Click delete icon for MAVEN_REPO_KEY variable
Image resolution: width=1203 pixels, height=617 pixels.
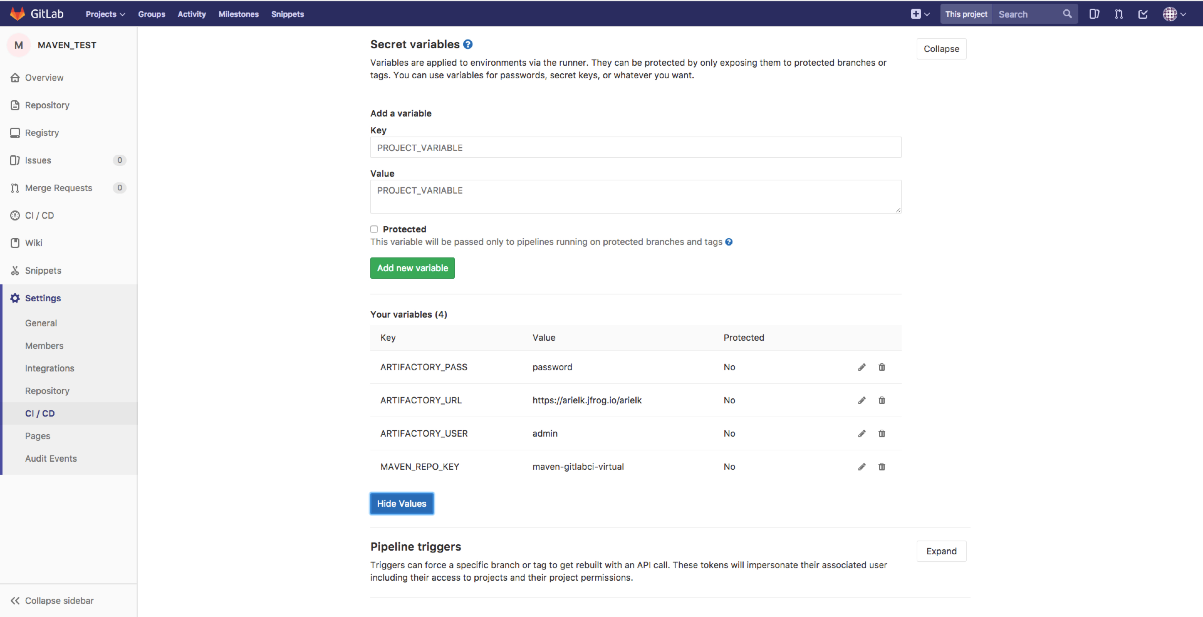click(882, 466)
